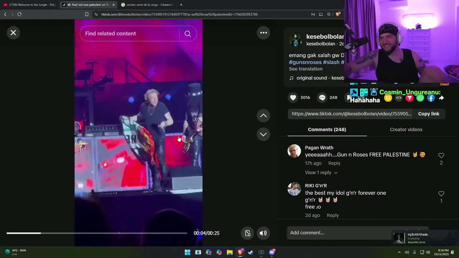Image resolution: width=459 pixels, height=258 pixels.
Task: Reply to RIKI G'n'R's comment
Action: (x=332, y=215)
